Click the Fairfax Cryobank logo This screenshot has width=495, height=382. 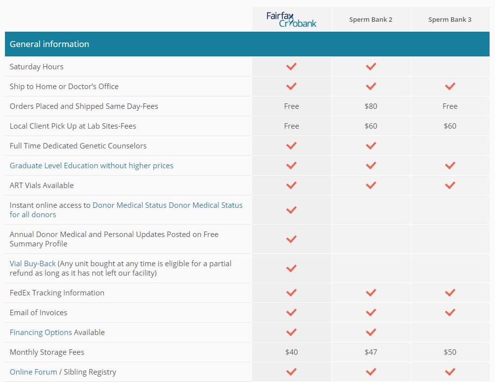[291, 20]
